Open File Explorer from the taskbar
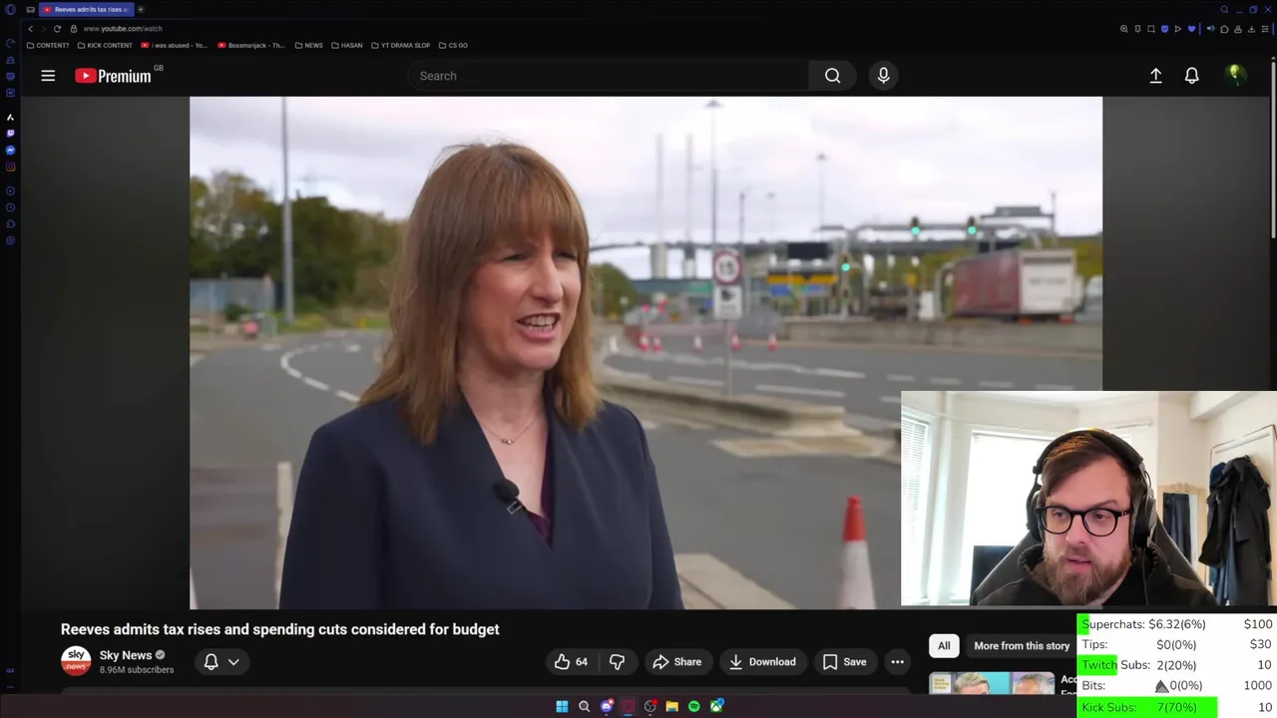Screen dimensions: 1277x718 (x=672, y=706)
